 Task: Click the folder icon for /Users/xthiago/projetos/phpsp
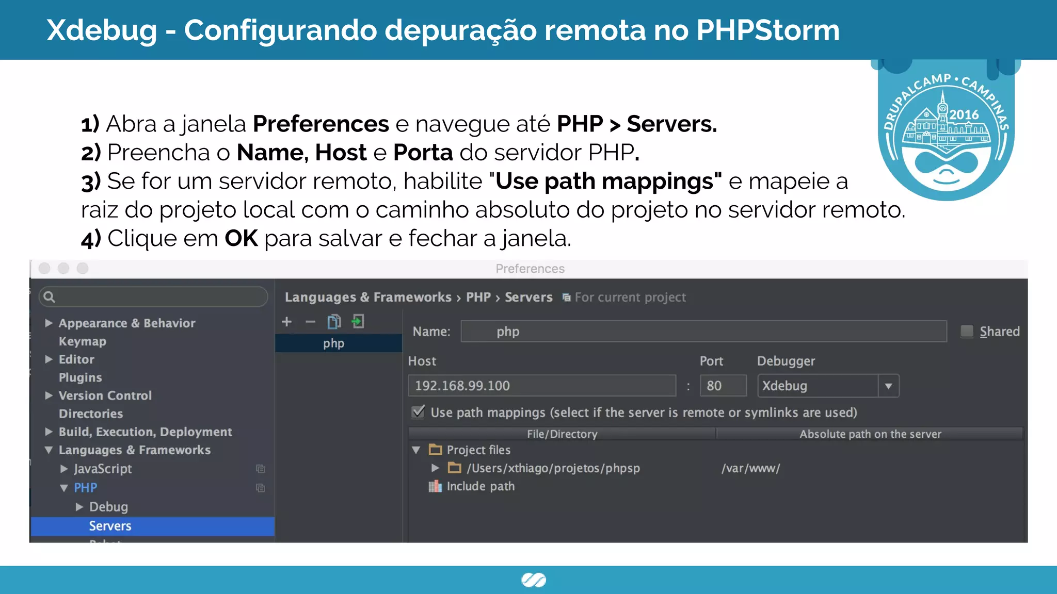(x=455, y=468)
